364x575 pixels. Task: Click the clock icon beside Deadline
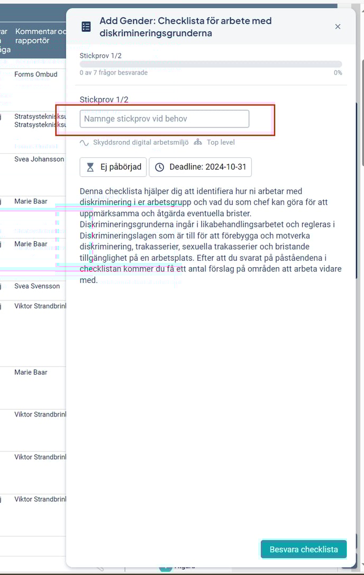click(159, 167)
